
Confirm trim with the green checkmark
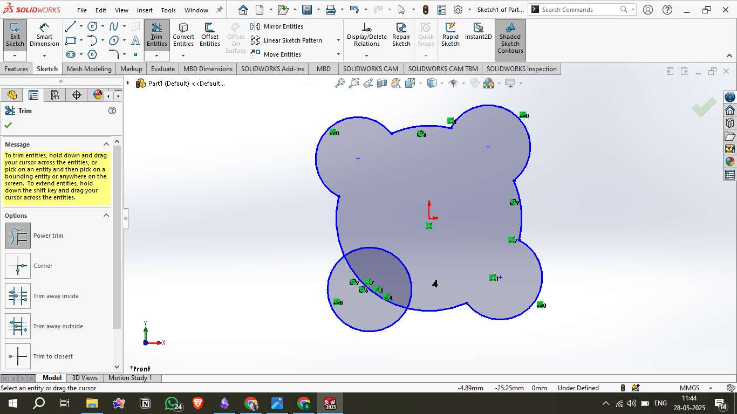click(x=8, y=125)
